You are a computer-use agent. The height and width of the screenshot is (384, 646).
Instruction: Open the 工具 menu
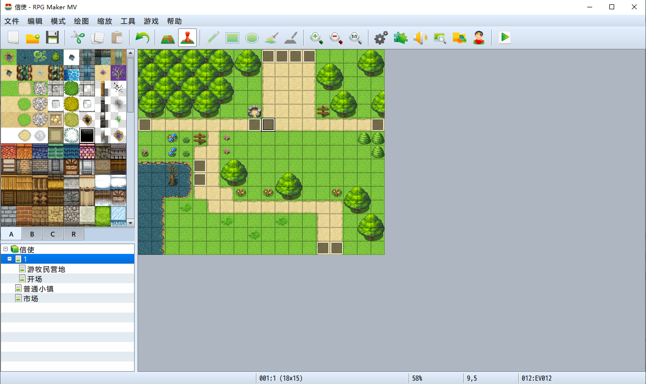128,21
